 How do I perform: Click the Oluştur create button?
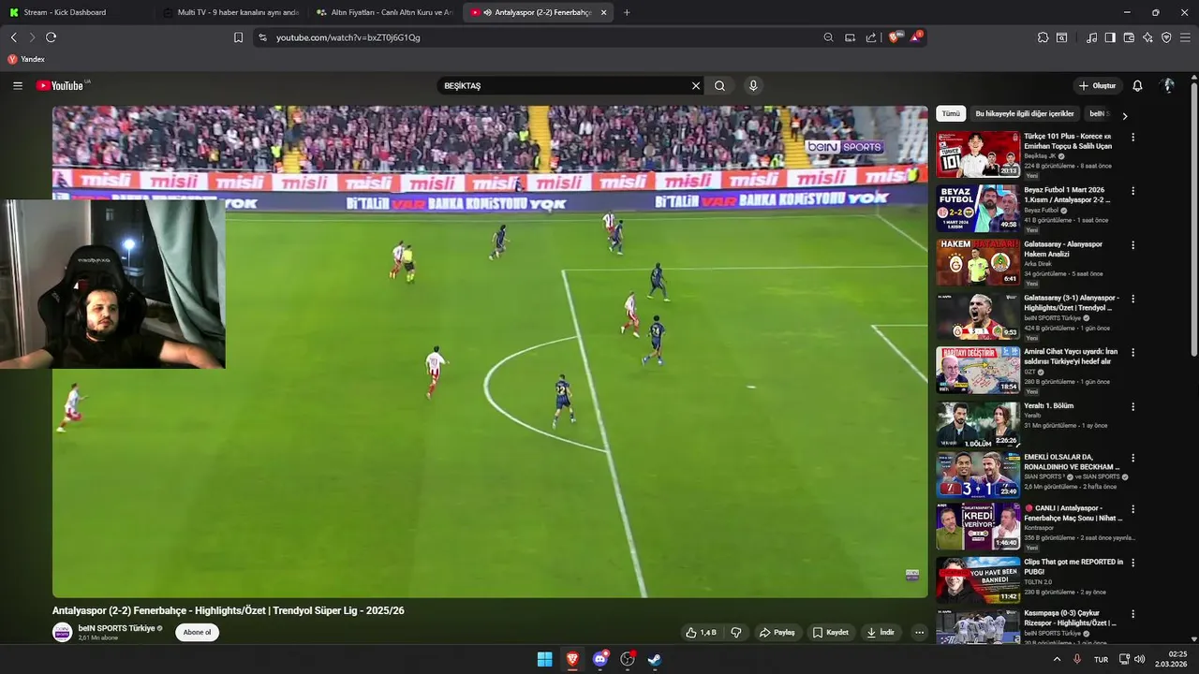[x=1097, y=85]
